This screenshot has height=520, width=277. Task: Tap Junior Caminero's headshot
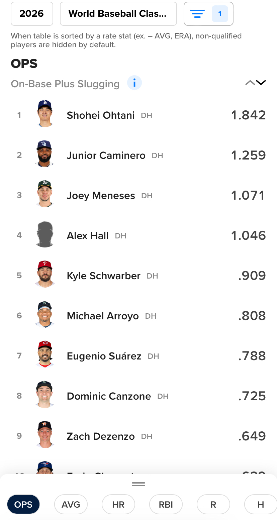pos(45,154)
